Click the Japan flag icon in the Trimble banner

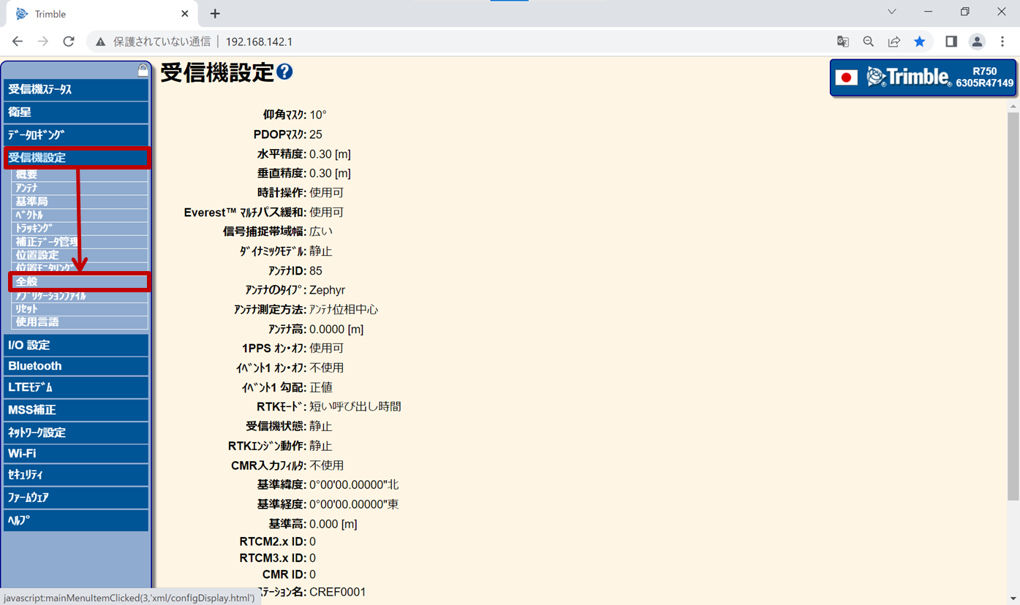pyautogui.click(x=846, y=77)
